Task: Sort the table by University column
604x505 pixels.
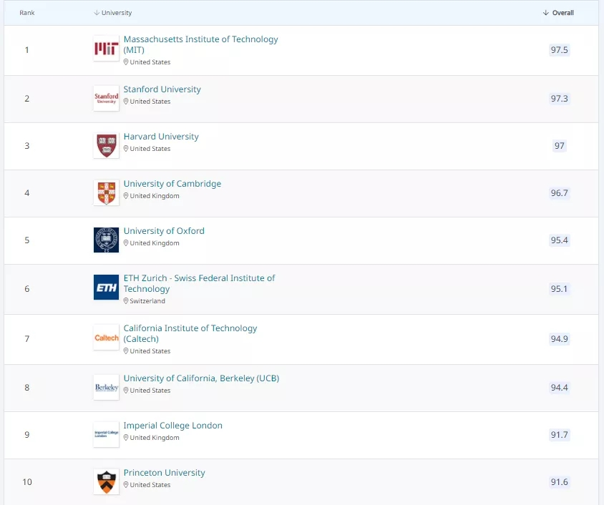Action: point(113,13)
